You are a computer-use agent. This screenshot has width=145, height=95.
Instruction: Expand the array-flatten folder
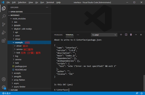click(x=29, y=80)
